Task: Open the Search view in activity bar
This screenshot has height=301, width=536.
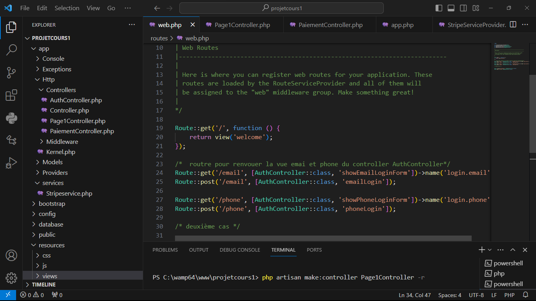Action: coord(11,50)
